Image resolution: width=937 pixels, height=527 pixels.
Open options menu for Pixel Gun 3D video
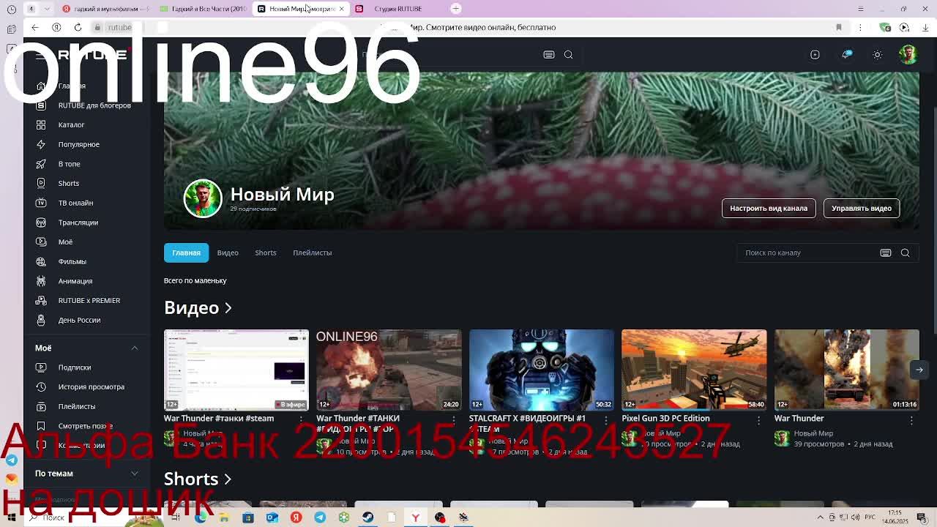(x=758, y=419)
